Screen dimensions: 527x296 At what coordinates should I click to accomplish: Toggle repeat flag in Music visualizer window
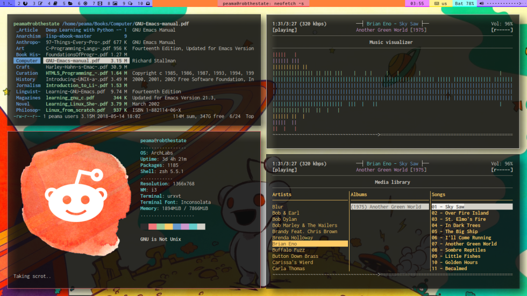[502, 30]
